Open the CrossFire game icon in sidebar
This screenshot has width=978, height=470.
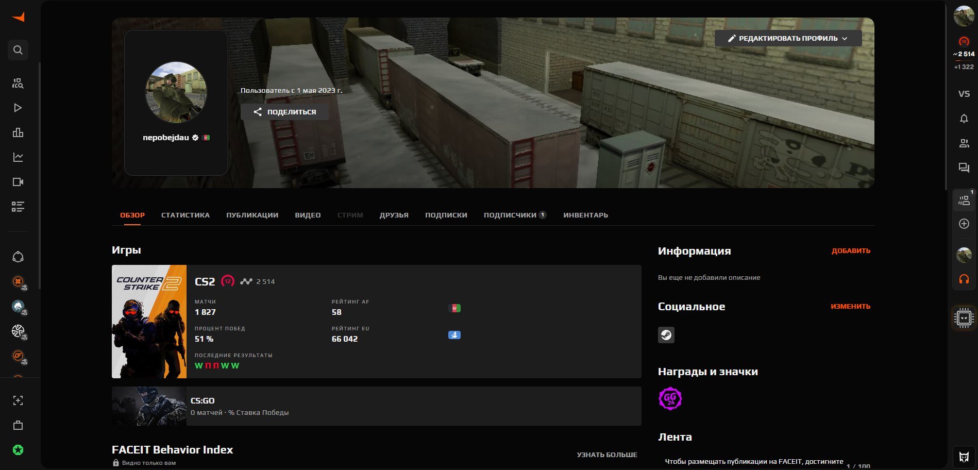(18, 356)
